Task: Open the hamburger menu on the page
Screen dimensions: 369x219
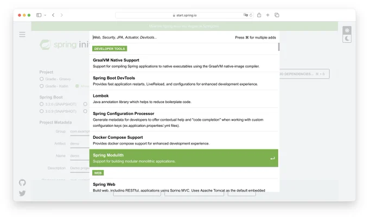Action: [22, 35]
